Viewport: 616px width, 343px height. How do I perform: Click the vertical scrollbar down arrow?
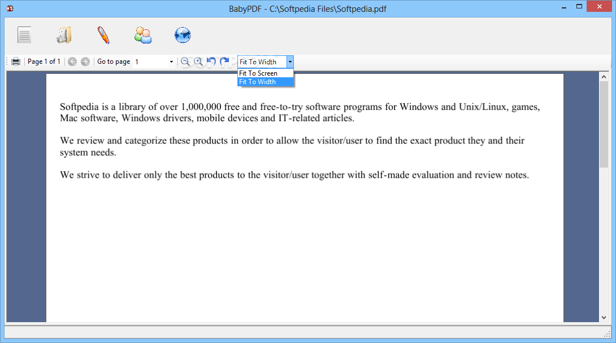tap(604, 318)
